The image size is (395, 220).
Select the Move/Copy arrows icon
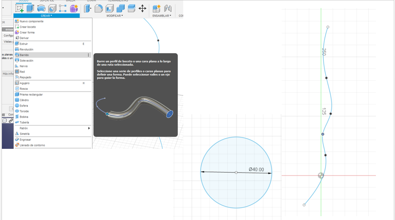[142, 8]
